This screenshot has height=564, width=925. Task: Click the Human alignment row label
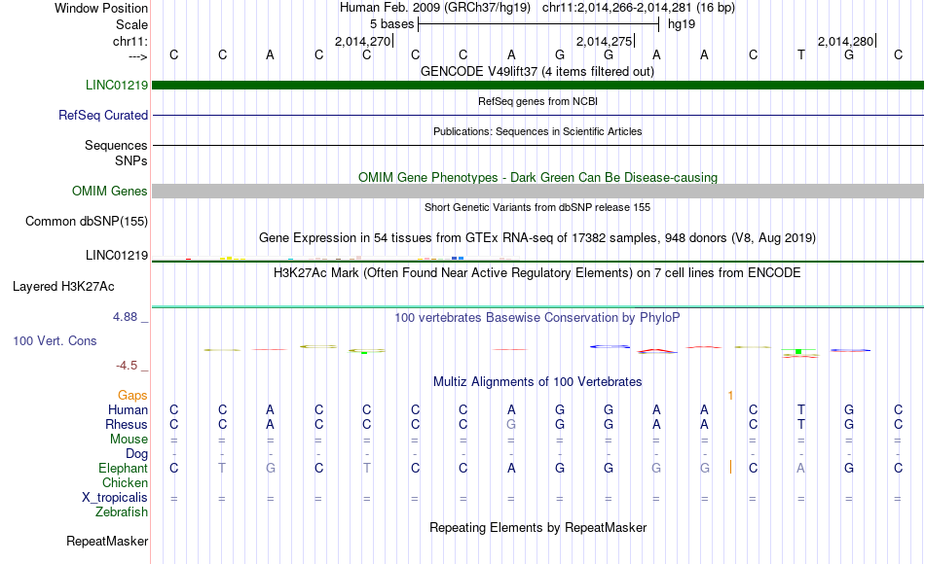click(x=128, y=409)
